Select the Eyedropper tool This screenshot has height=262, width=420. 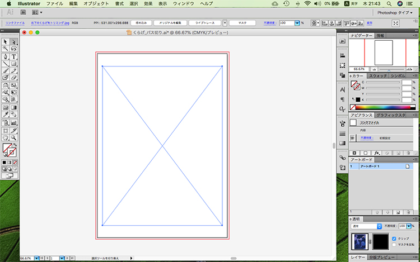[x=5, y=115]
